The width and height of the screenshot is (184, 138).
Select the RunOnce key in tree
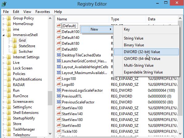[x=21, y=96]
